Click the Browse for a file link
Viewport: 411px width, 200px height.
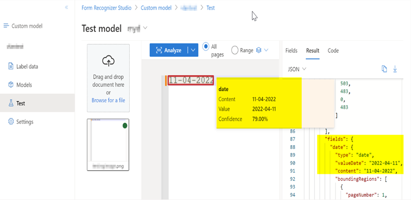[x=108, y=100]
